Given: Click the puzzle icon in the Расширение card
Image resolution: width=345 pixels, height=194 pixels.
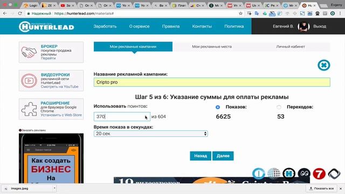Looking at the screenshot, I should tap(29, 109).
